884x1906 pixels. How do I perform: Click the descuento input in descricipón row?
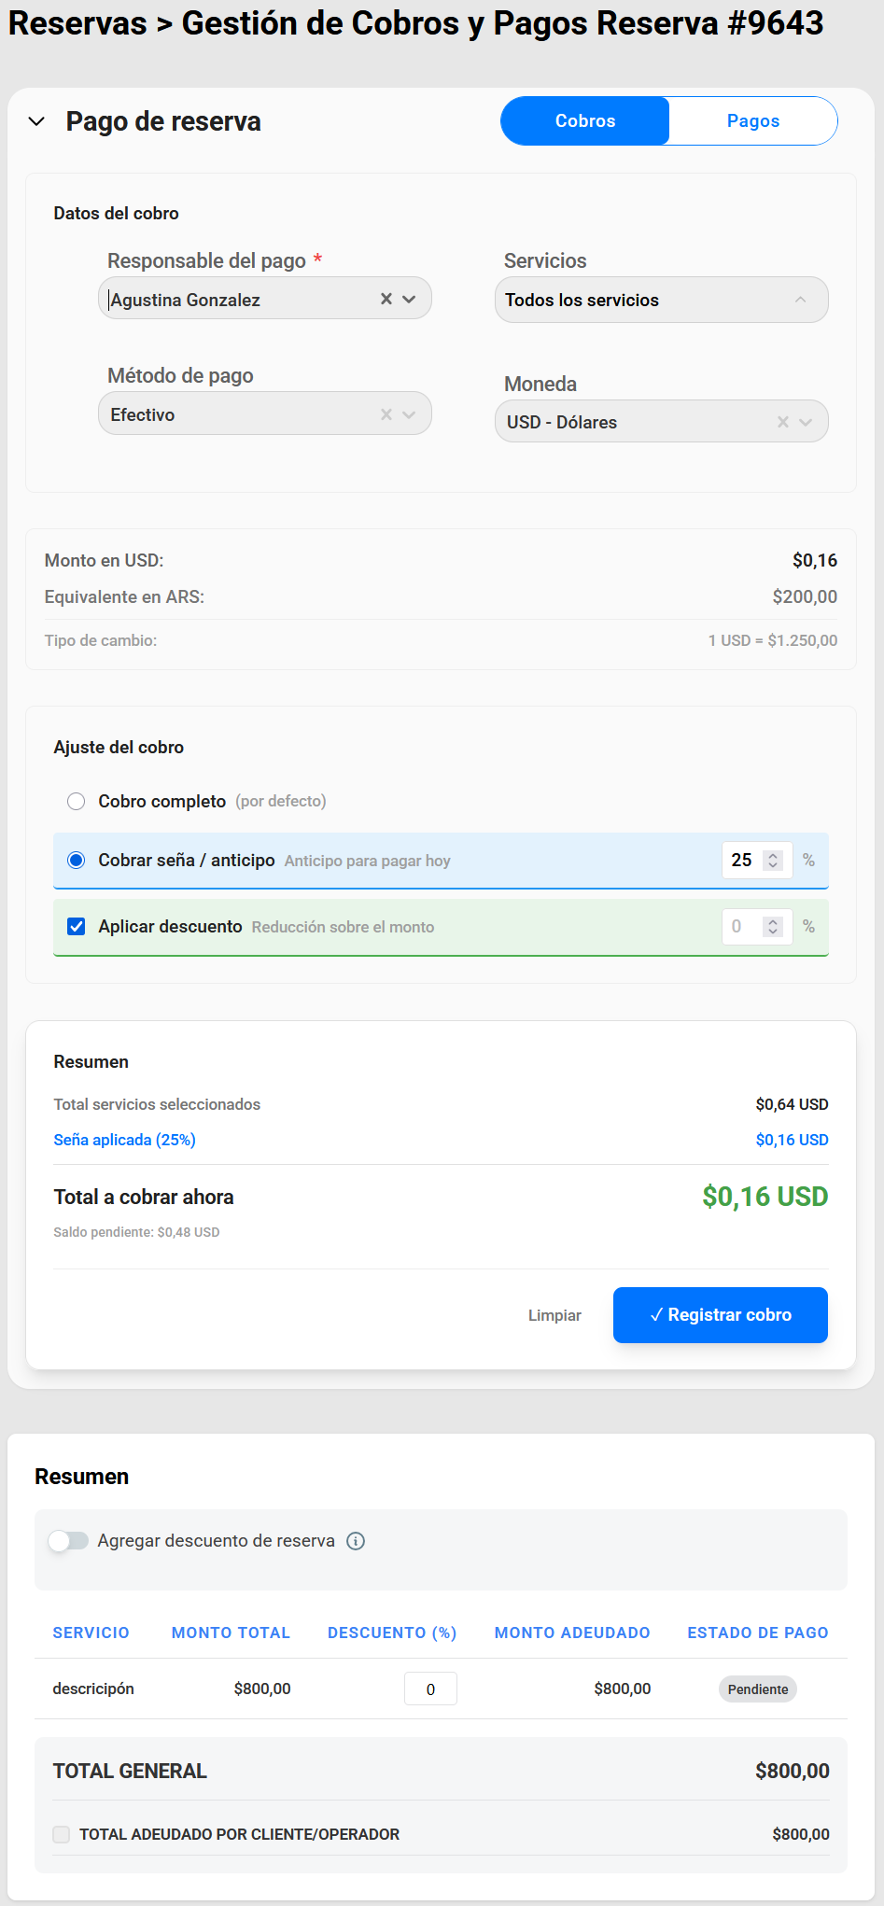click(430, 1689)
